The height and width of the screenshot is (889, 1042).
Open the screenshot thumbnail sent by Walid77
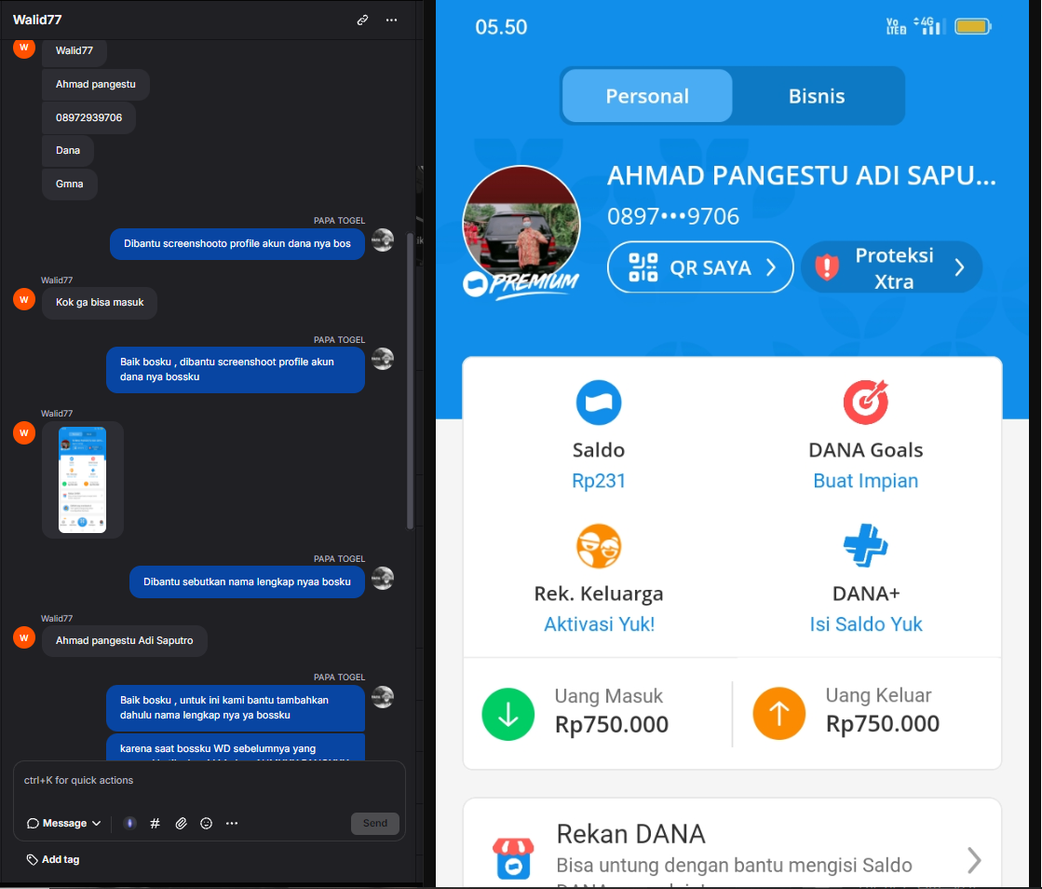82,479
